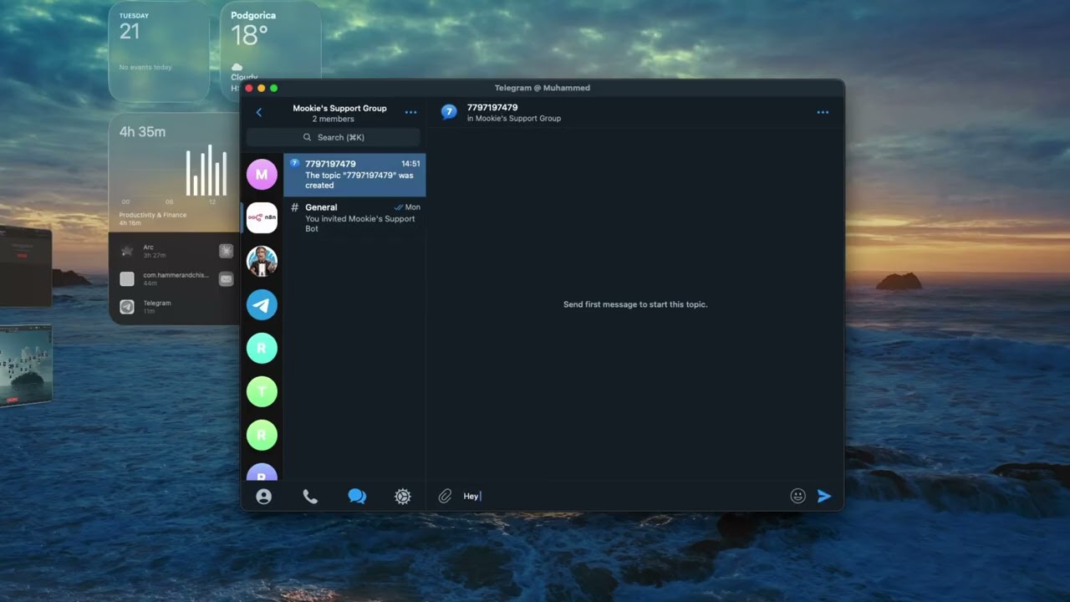Click the topic title 7797197479 in header

coord(492,107)
